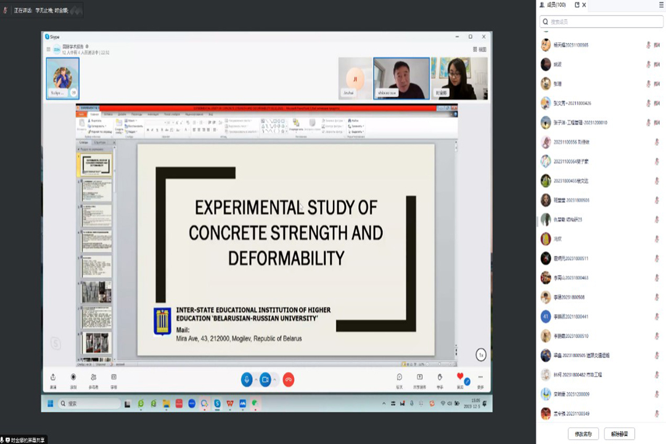Mute the microphone in the Skype call
Viewport: 666px width, 444px height.
tap(247, 379)
